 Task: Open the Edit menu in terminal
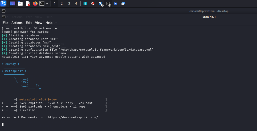pyautogui.click(x=29, y=23)
